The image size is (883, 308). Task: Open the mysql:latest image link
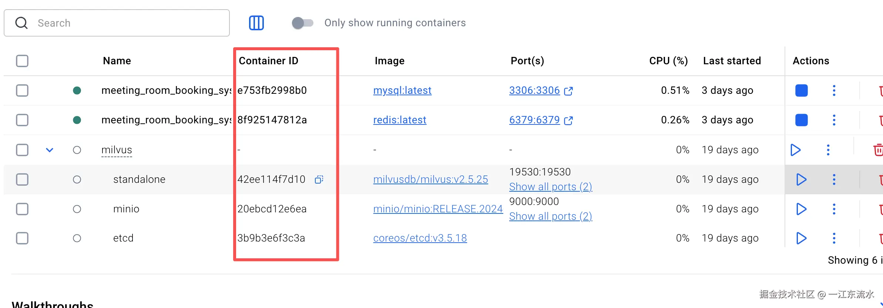point(402,90)
